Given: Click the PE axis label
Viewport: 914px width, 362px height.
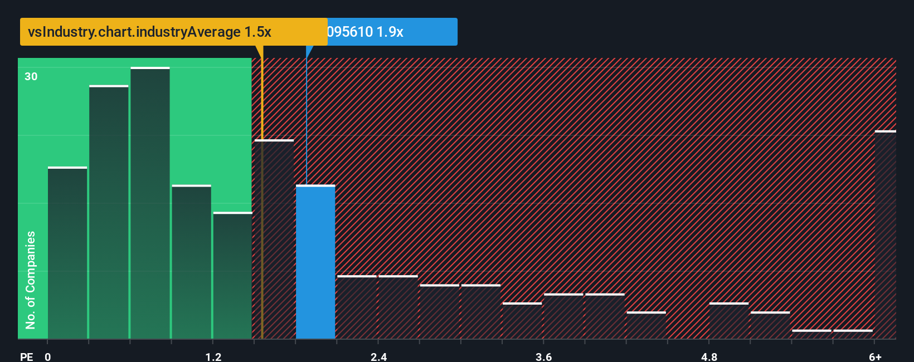Looking at the screenshot, I should coord(27,356).
